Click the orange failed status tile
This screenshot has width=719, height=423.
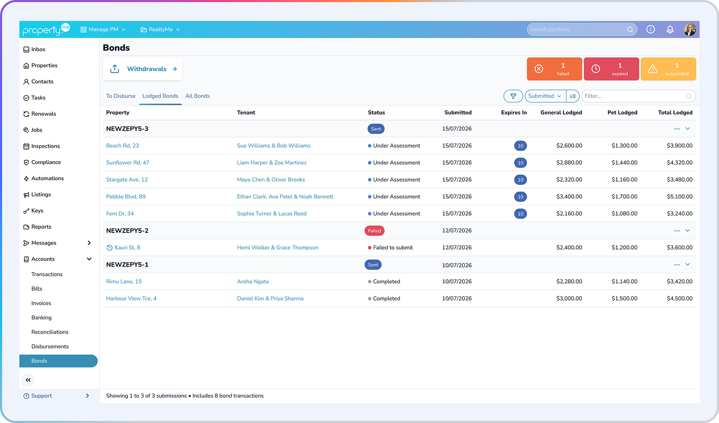[554, 69]
